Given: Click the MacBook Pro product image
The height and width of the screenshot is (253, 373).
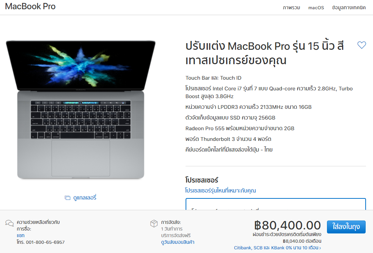Looking at the screenshot, I should coord(81,110).
